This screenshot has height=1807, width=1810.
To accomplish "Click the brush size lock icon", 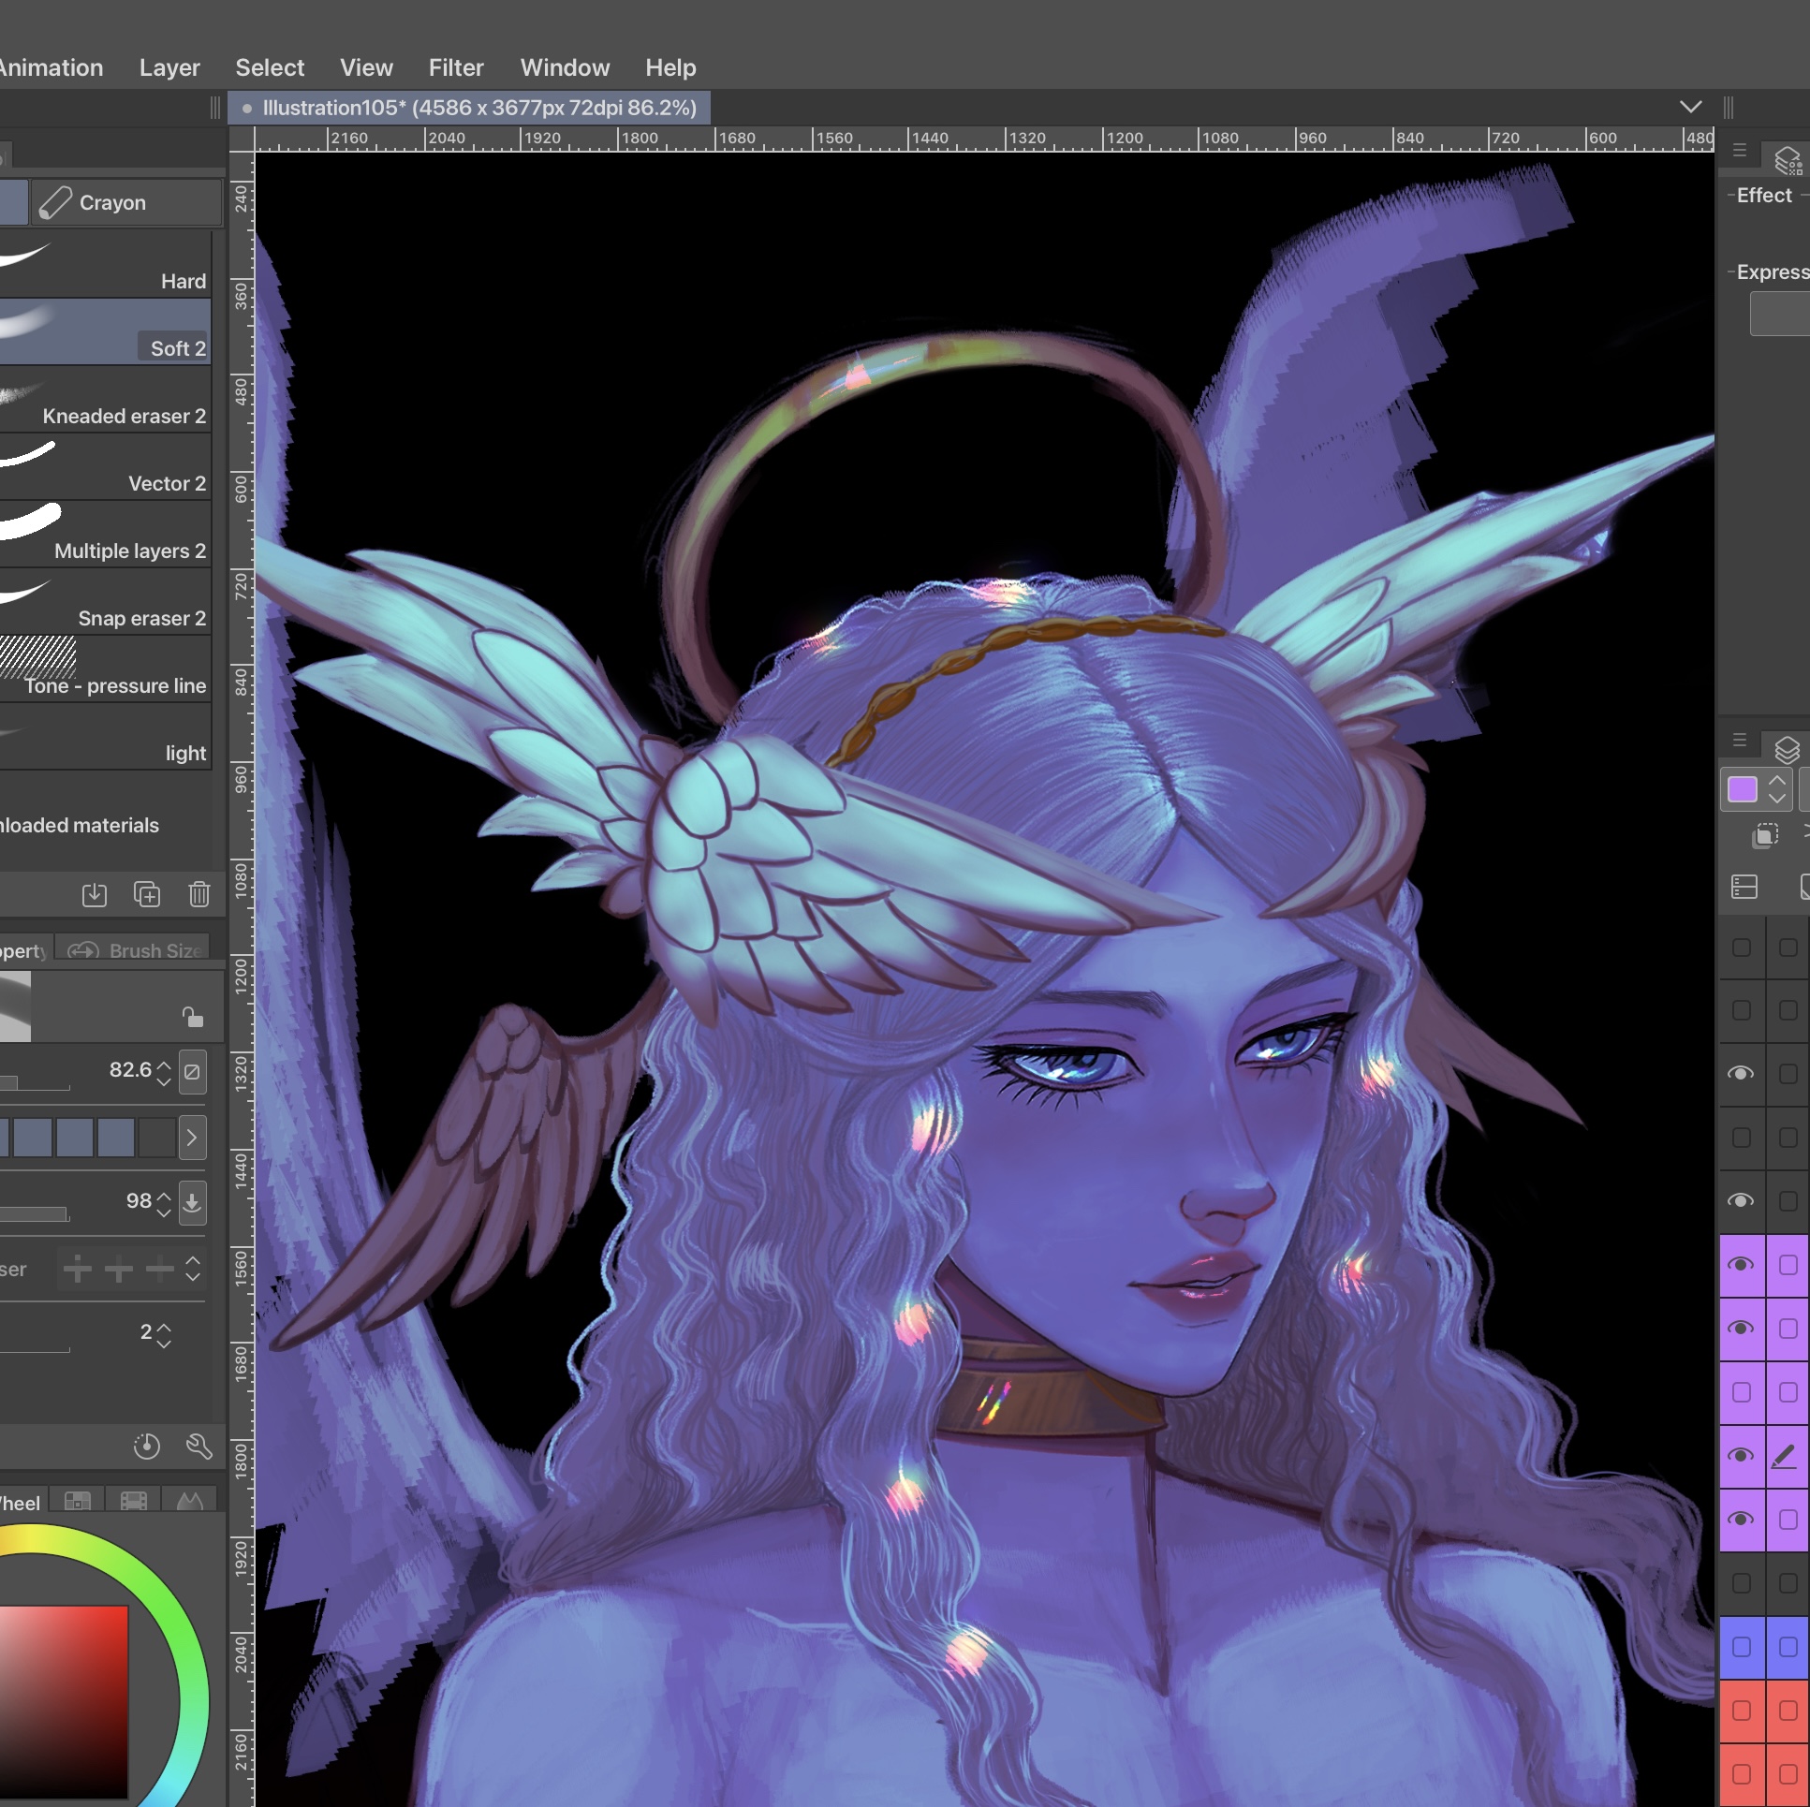I will click(192, 1018).
